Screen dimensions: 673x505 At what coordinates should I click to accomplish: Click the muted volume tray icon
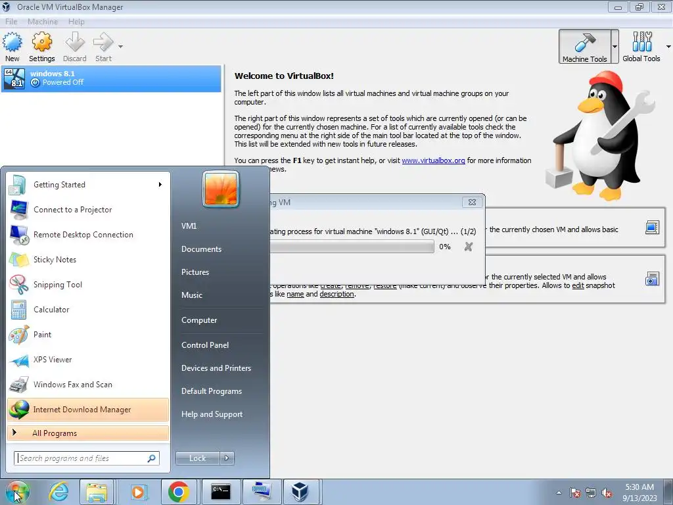coord(607,493)
